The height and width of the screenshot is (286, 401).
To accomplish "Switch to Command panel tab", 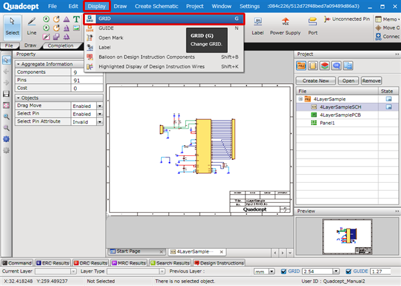I will pyautogui.click(x=17, y=263).
